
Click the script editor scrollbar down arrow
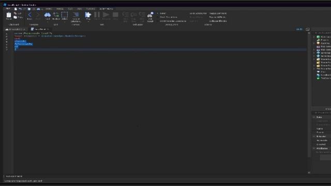click(x=309, y=173)
